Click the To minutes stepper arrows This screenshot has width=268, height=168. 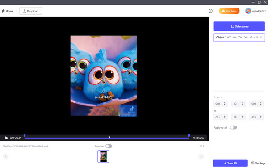224,117
